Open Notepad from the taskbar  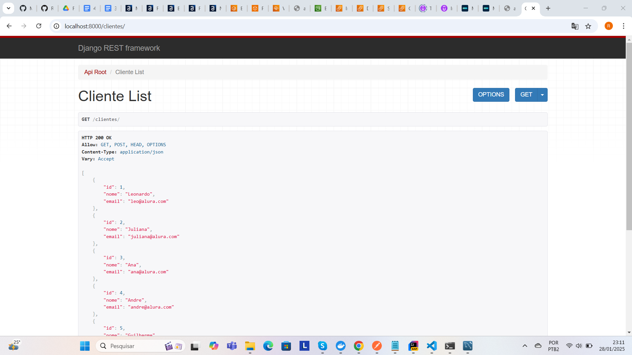[395, 346]
